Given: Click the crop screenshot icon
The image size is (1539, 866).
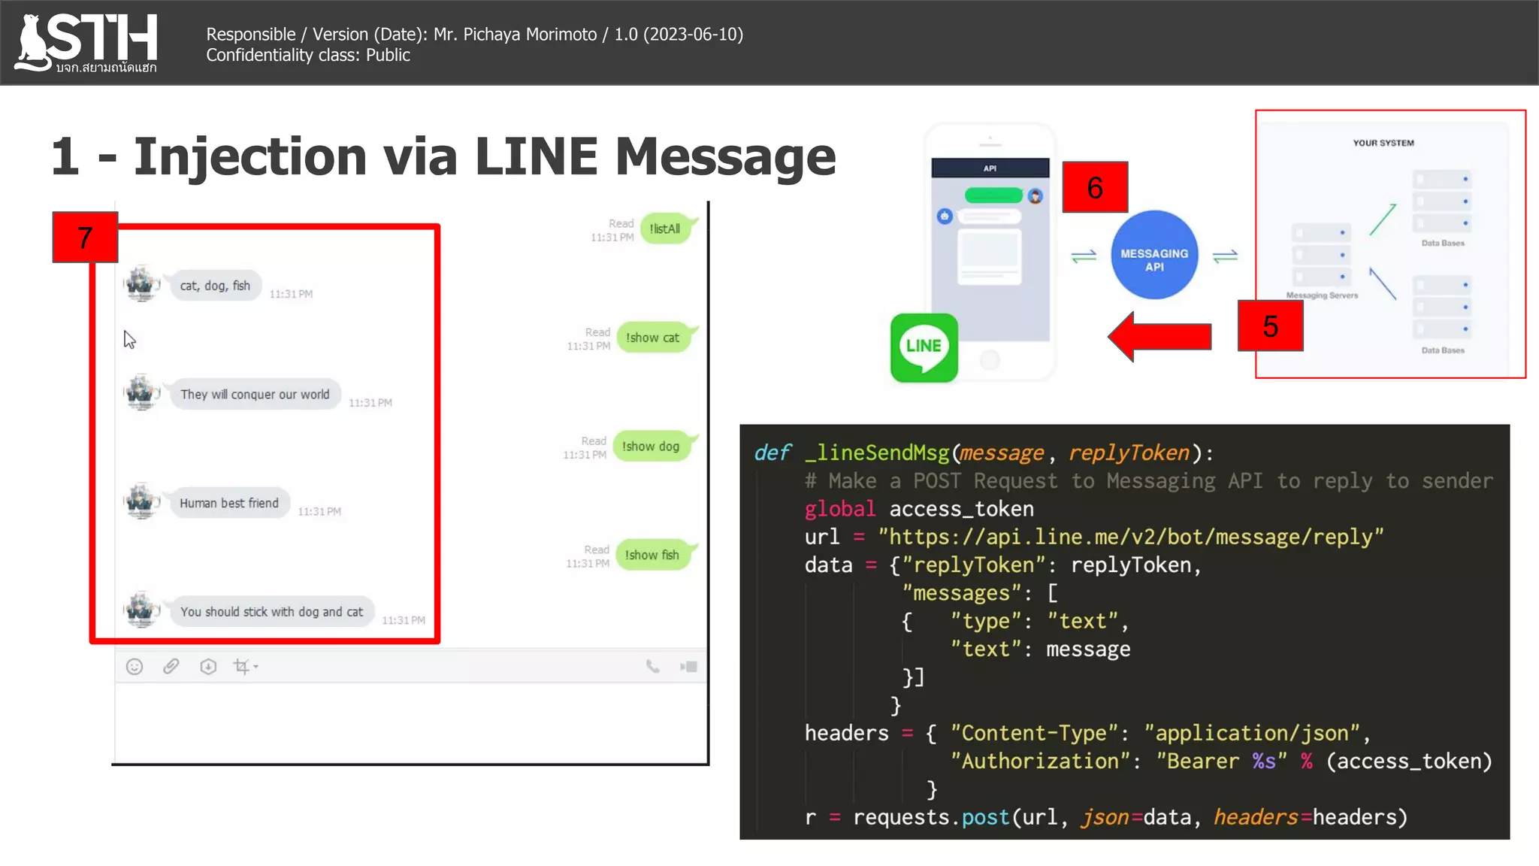Looking at the screenshot, I should coord(240,667).
